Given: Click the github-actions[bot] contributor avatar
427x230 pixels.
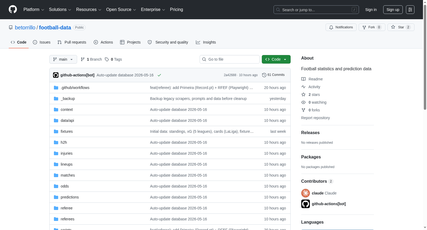Looking at the screenshot, I should [306, 204].
